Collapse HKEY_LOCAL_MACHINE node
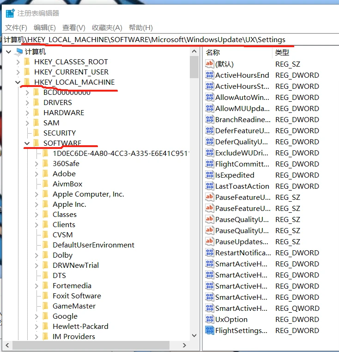 (18, 82)
